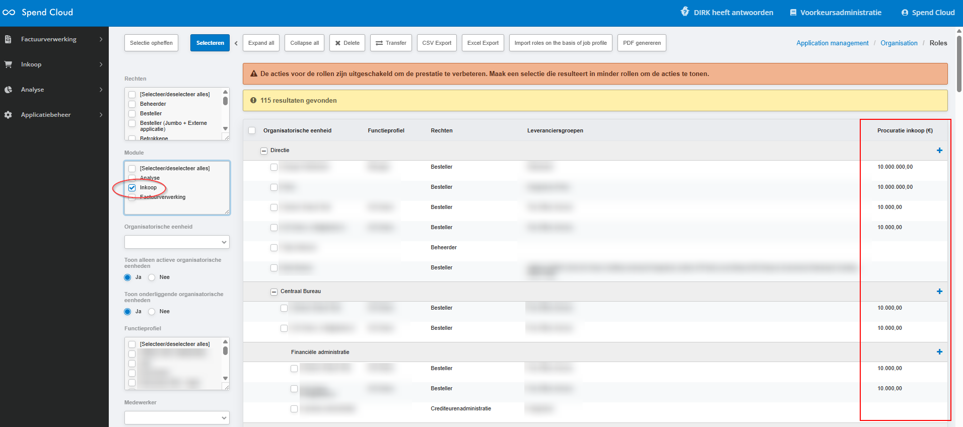Screen dimensions: 963x427
Task: Click the plus icon in Centraal Bureau row
Action: [939, 292]
